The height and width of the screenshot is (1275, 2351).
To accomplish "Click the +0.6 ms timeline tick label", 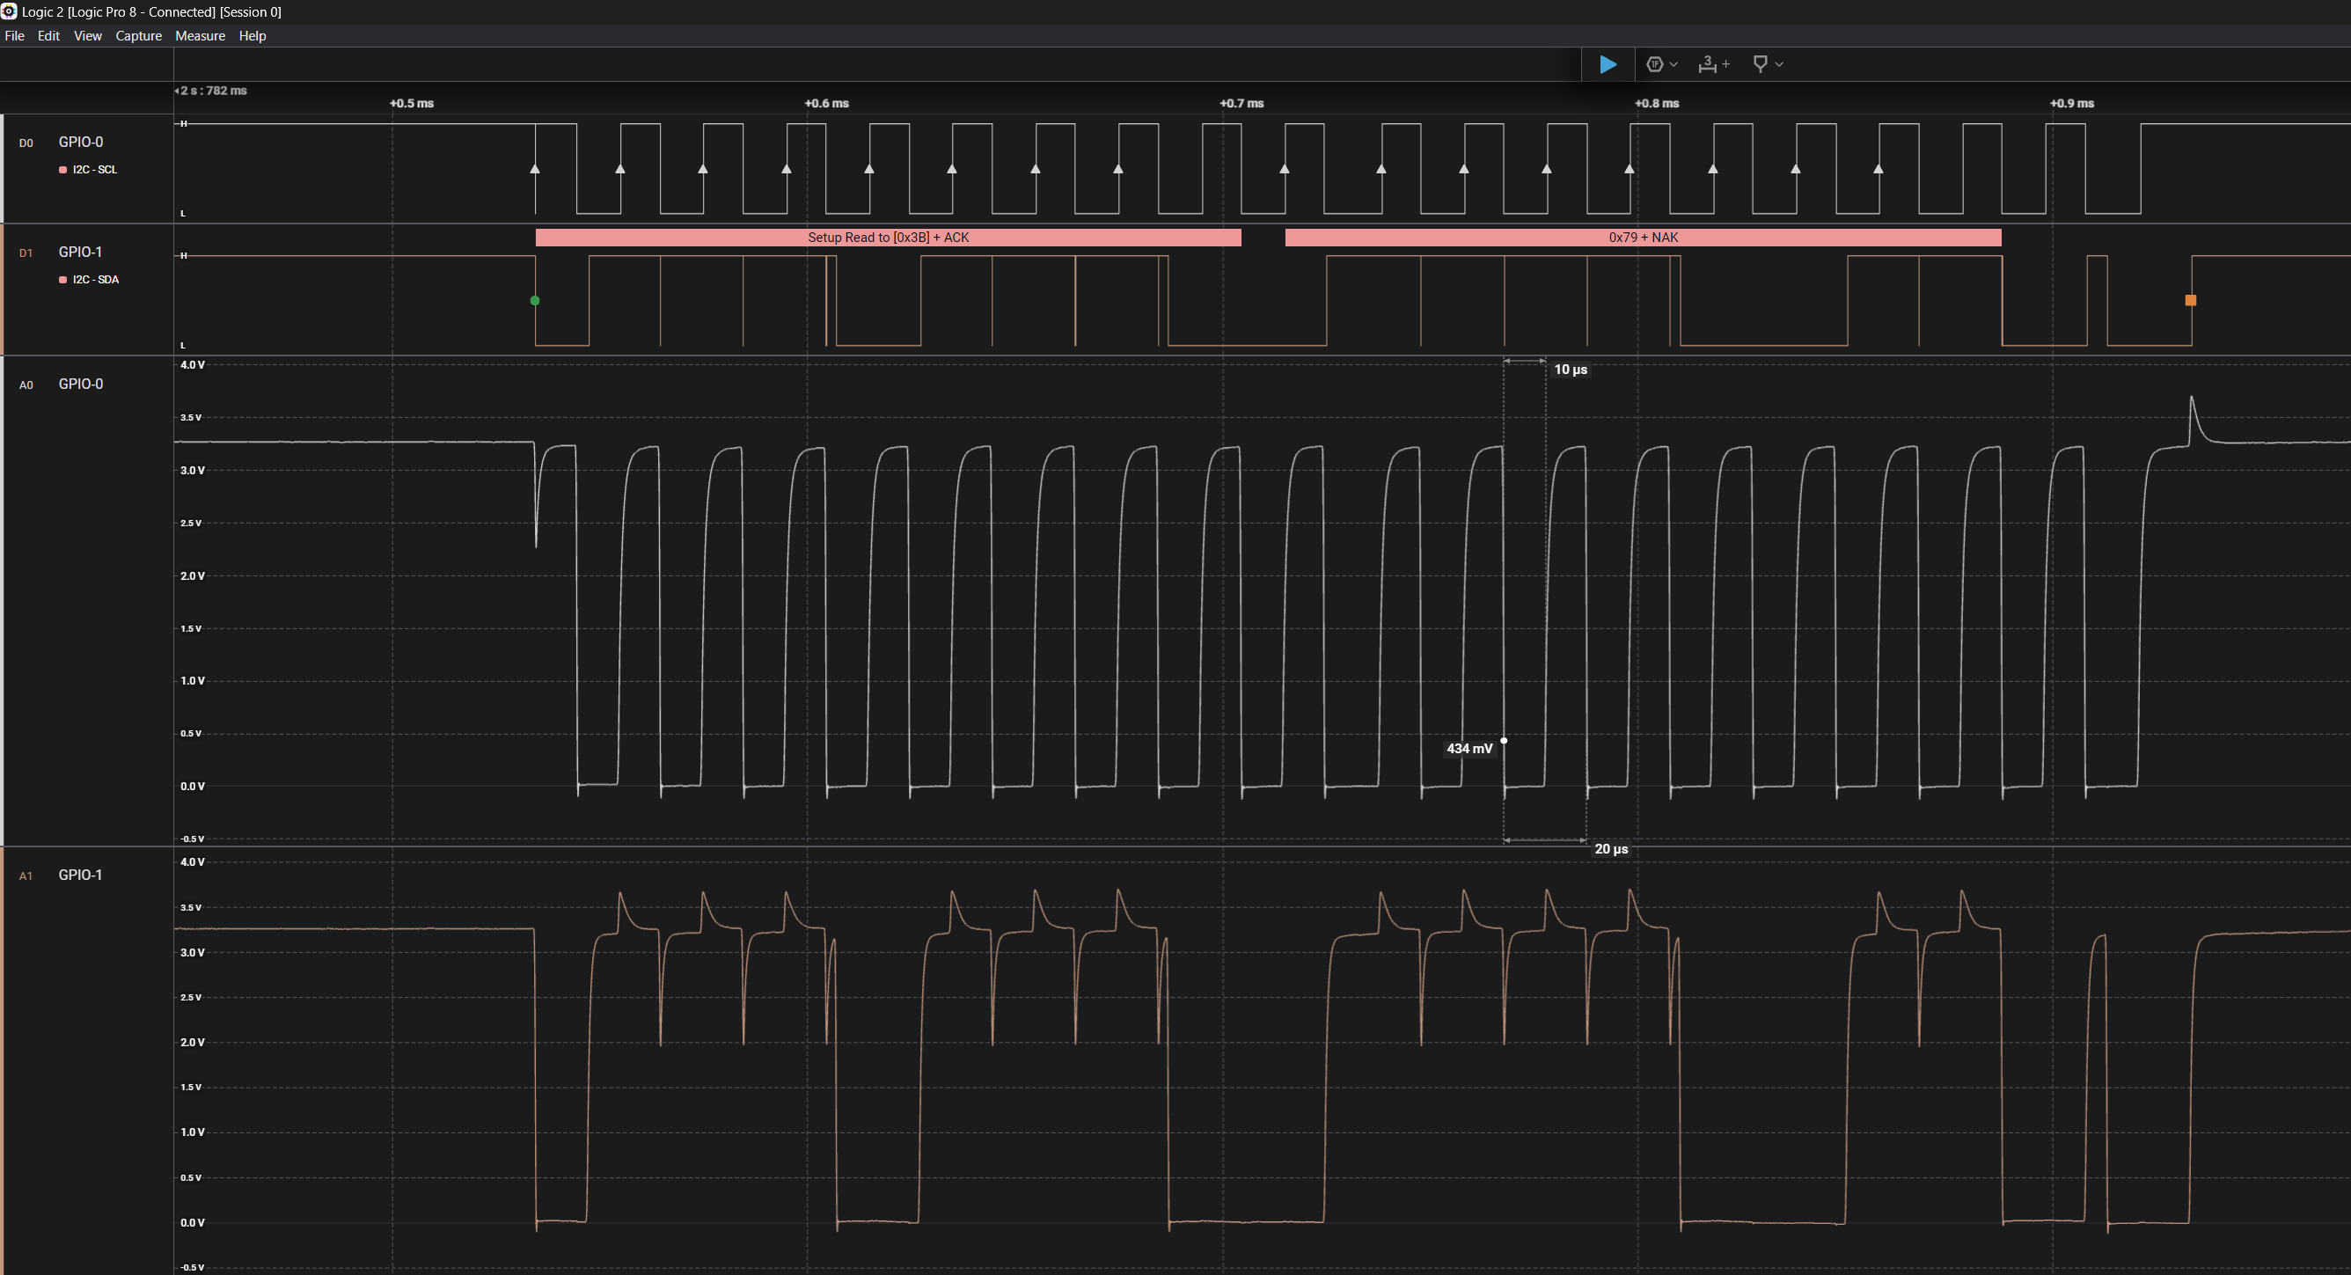I will click(x=826, y=103).
